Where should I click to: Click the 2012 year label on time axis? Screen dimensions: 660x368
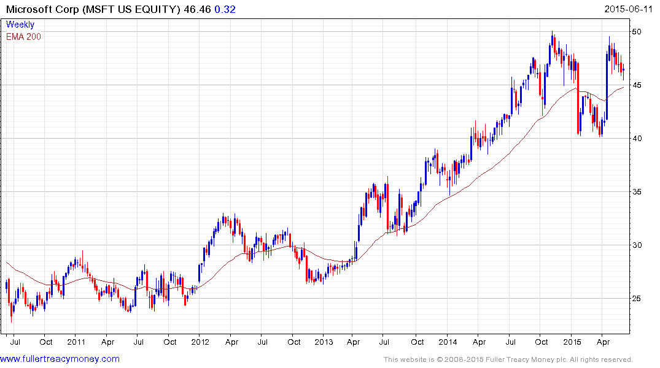click(200, 342)
